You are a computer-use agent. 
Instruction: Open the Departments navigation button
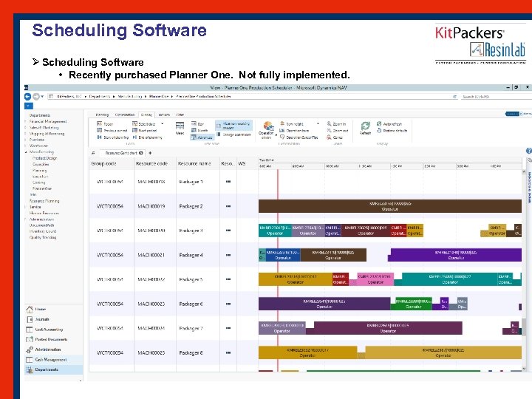pyautogui.click(x=54, y=369)
